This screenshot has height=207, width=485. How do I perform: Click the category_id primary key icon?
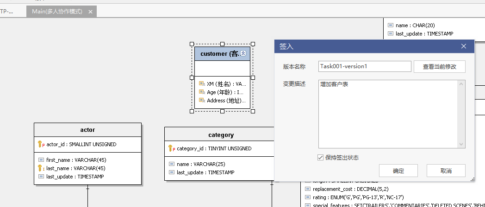click(171, 148)
